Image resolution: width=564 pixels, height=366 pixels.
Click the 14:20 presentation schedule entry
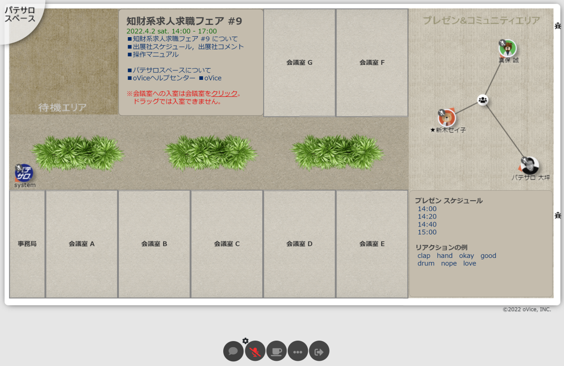[x=427, y=217]
